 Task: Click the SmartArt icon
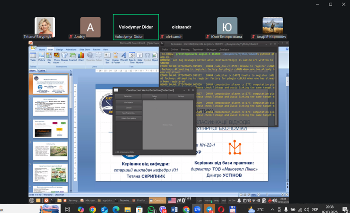(73, 57)
